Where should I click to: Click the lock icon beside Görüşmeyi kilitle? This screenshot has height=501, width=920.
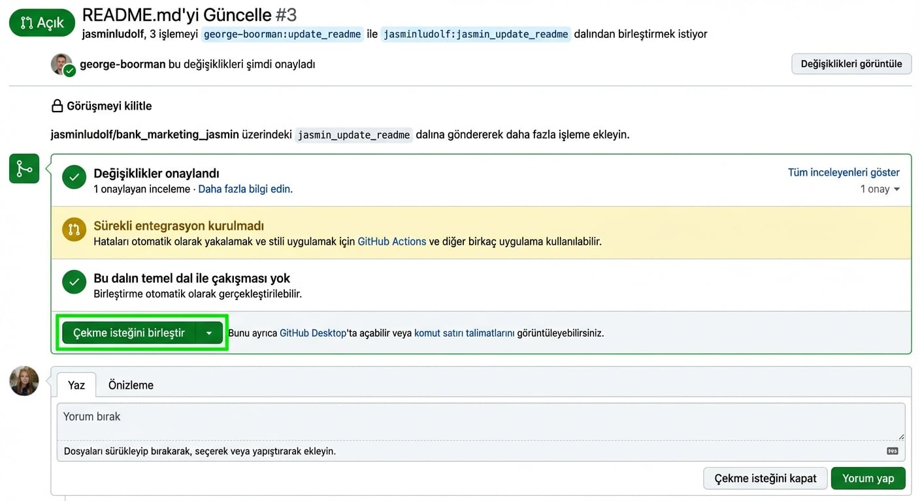point(57,106)
